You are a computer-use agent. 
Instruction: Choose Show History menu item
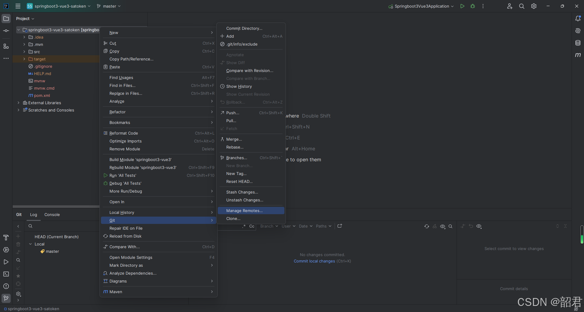pyautogui.click(x=251, y=86)
